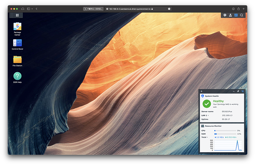Click the Uptime label
The width and height of the screenshot is (255, 165).
click(205, 119)
